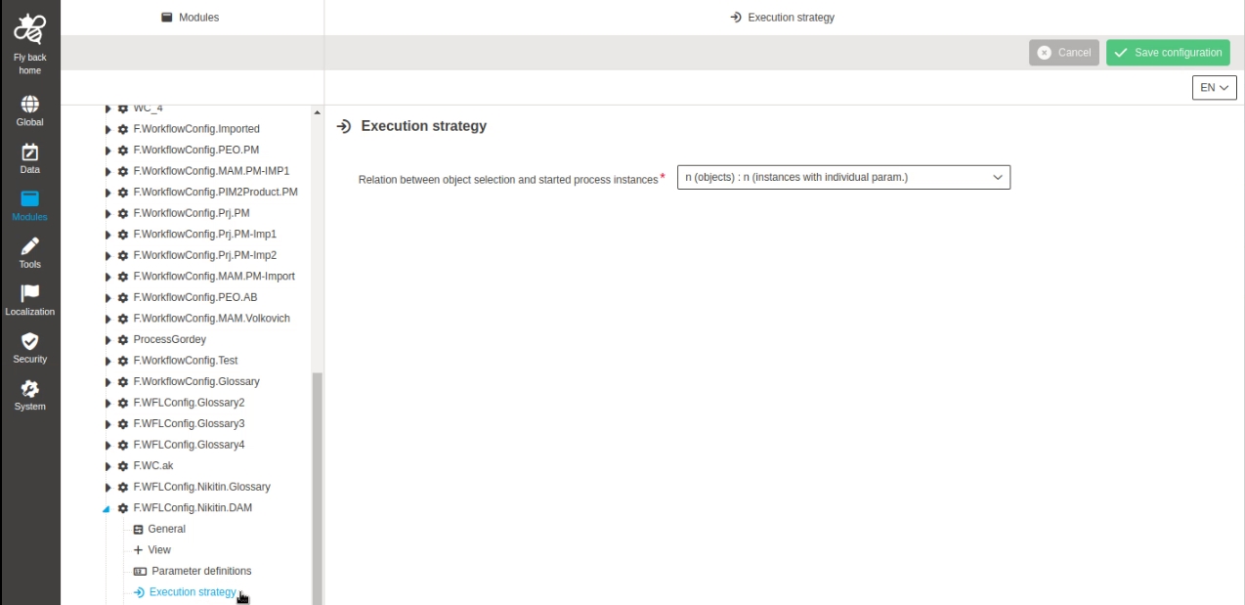The image size is (1245, 605).
Task: Click gear icon of F.WFLConfig.Nikitin.DAM
Action: pyautogui.click(x=123, y=508)
